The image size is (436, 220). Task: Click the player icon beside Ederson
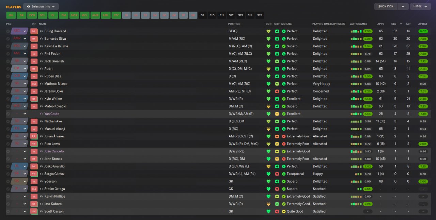[x=42, y=182]
